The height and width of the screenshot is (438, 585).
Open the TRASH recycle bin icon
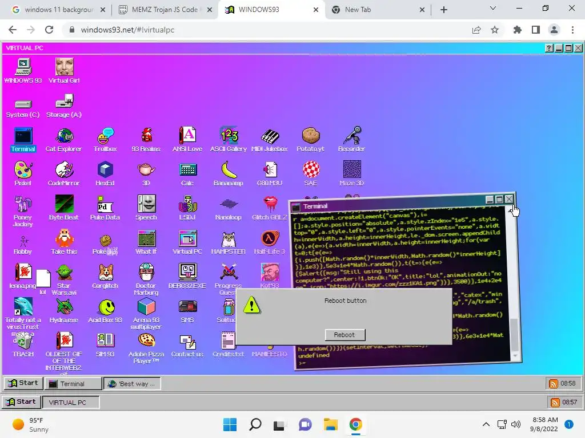tap(23, 345)
